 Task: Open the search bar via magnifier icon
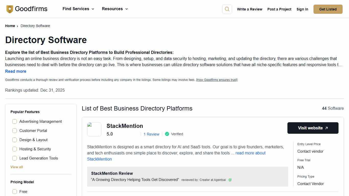pos(227,9)
